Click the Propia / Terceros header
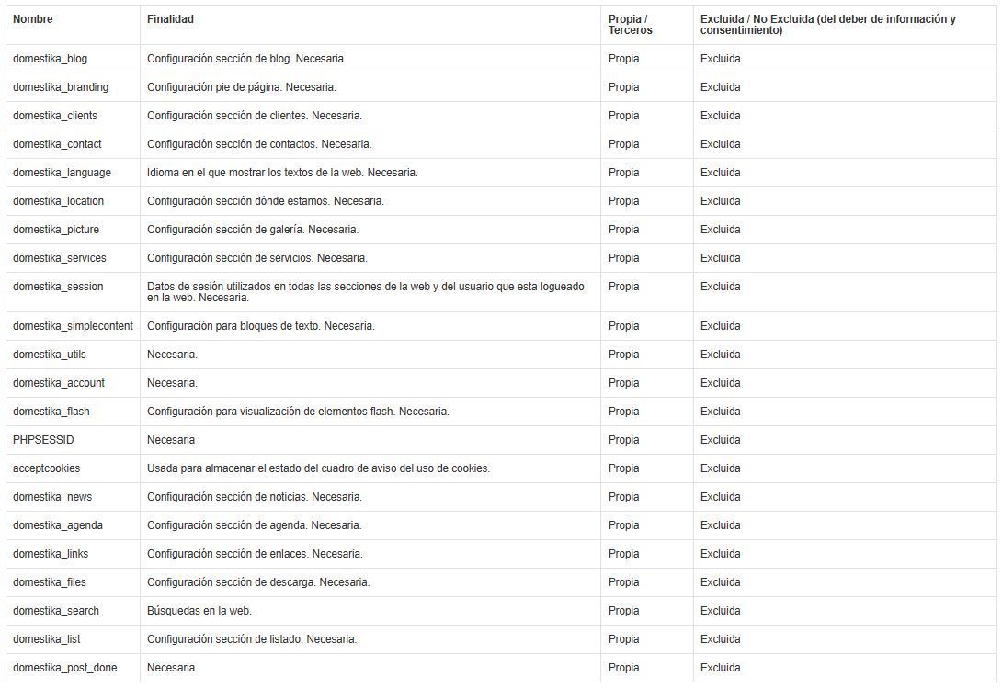The height and width of the screenshot is (688, 1002). tap(630, 25)
